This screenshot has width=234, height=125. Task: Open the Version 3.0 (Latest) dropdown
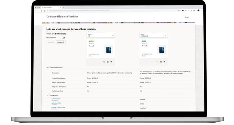click(x=154, y=35)
